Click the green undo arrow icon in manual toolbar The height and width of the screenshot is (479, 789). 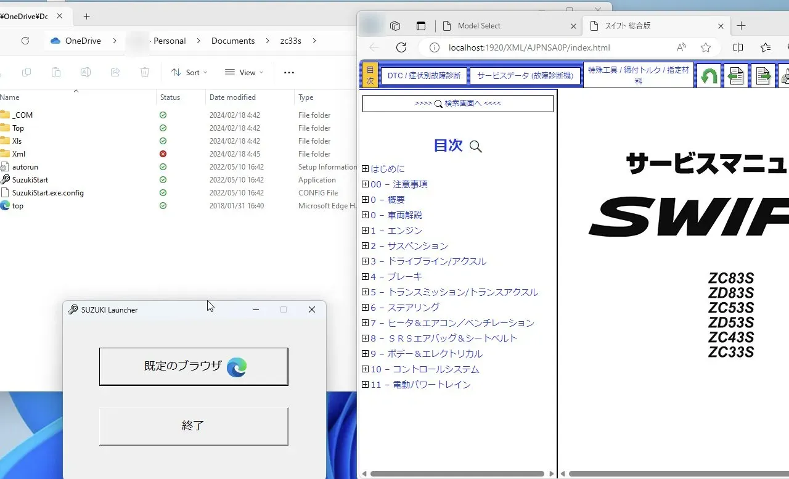click(709, 76)
